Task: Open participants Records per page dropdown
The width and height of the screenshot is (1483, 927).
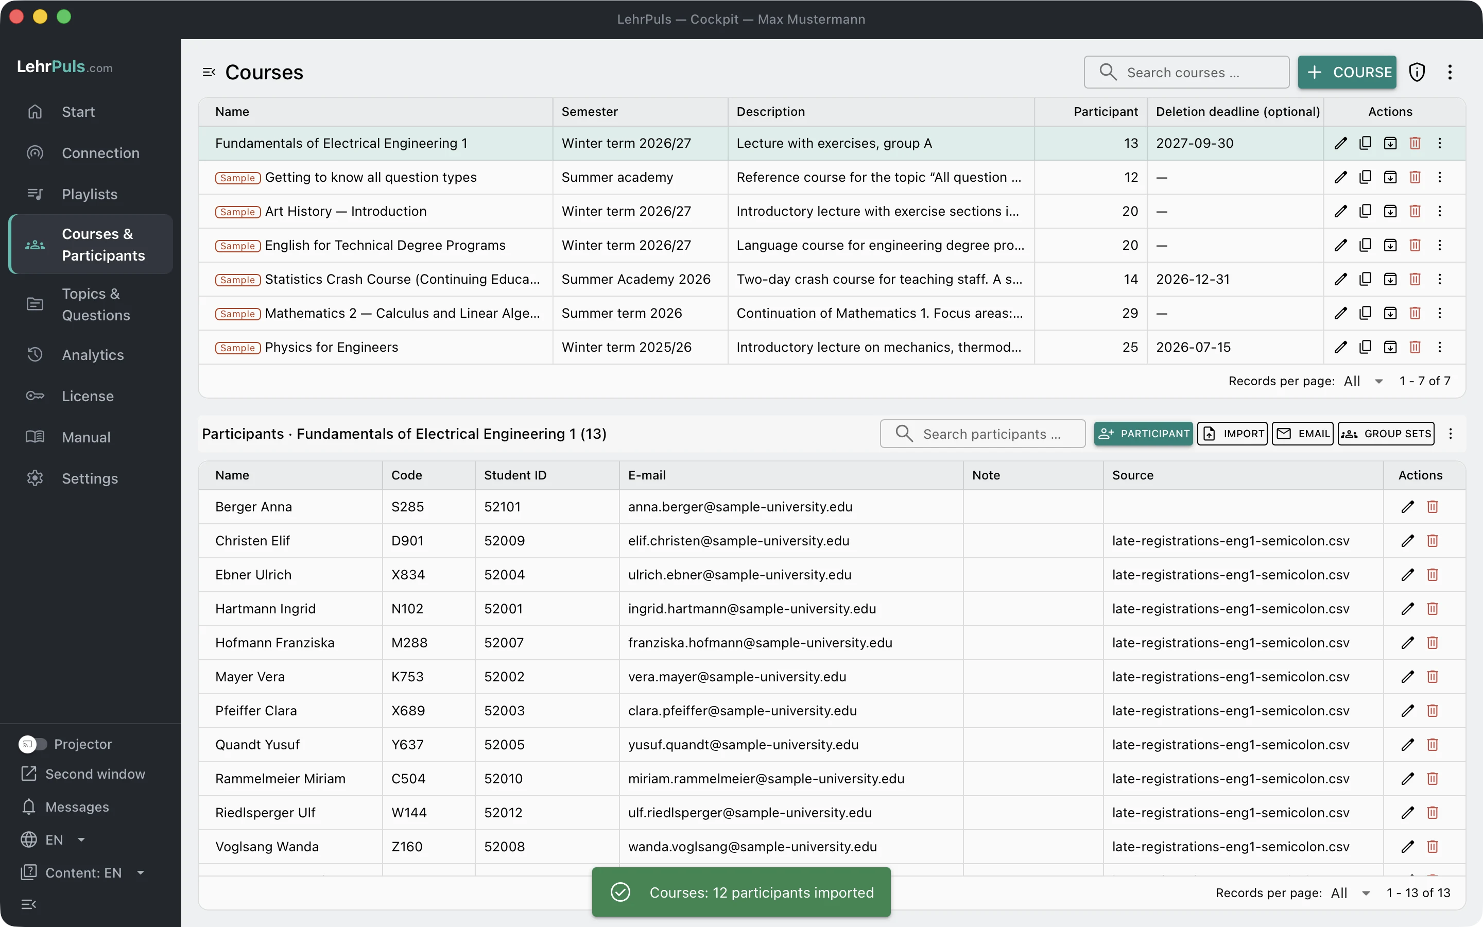Action: click(x=1351, y=894)
